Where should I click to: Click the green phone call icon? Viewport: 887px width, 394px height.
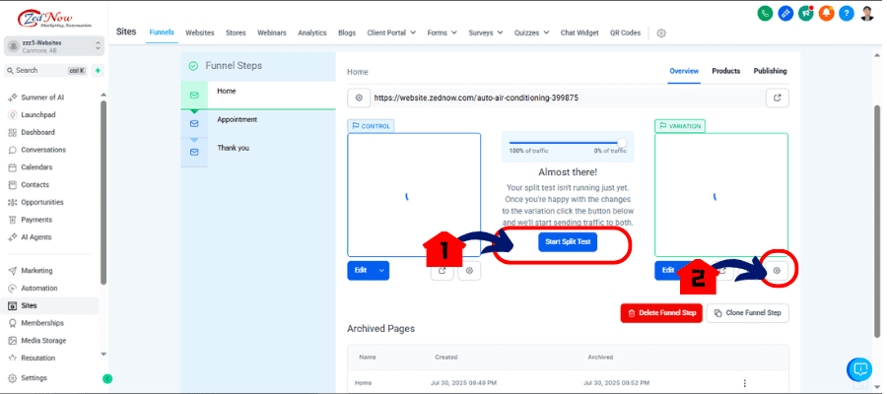tap(765, 14)
